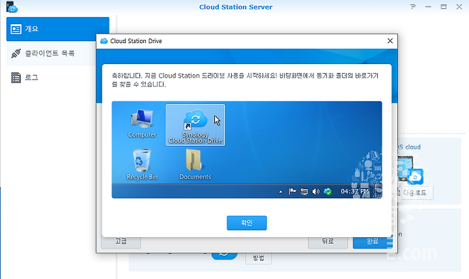
Task: Click the 완료 finish button
Action: 373,242
